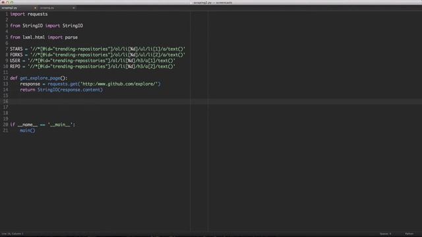Click the unsaved dot on the scraping2.py tab

35,8
